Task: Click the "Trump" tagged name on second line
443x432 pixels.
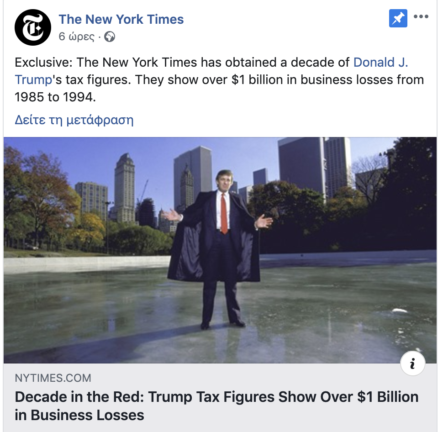Action: click(33, 79)
